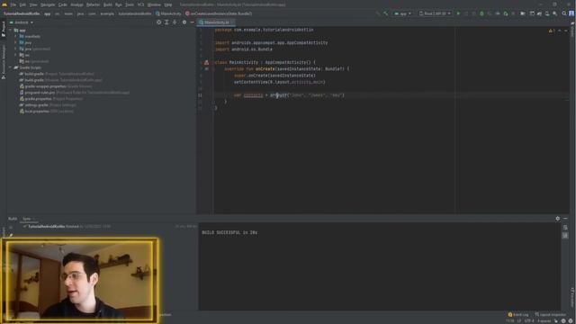The width and height of the screenshot is (576, 324).
Task: Open Project panel gear options
Action: coord(184,22)
